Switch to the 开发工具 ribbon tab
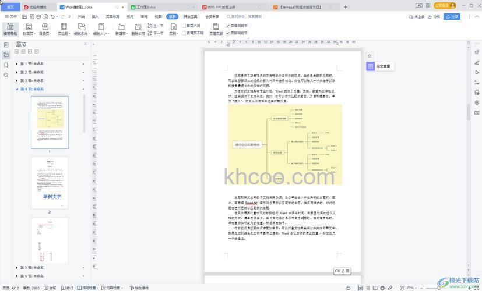The image size is (482, 291). click(x=191, y=16)
